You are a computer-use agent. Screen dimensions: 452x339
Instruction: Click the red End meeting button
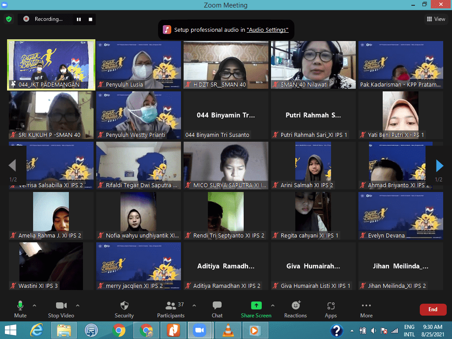433,309
